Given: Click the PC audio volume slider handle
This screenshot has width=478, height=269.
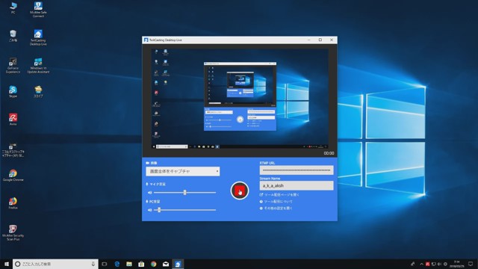Looking at the screenshot, I should [159, 210].
